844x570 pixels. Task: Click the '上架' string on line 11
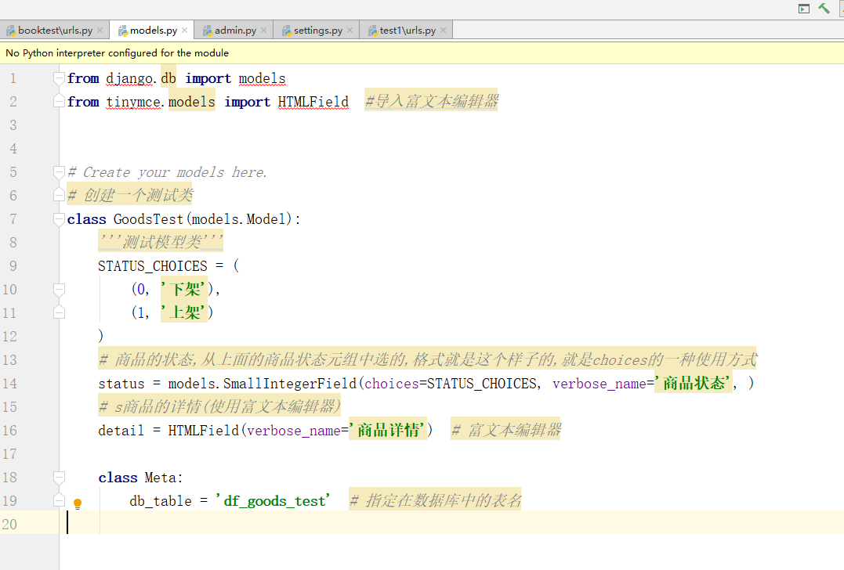(x=183, y=313)
